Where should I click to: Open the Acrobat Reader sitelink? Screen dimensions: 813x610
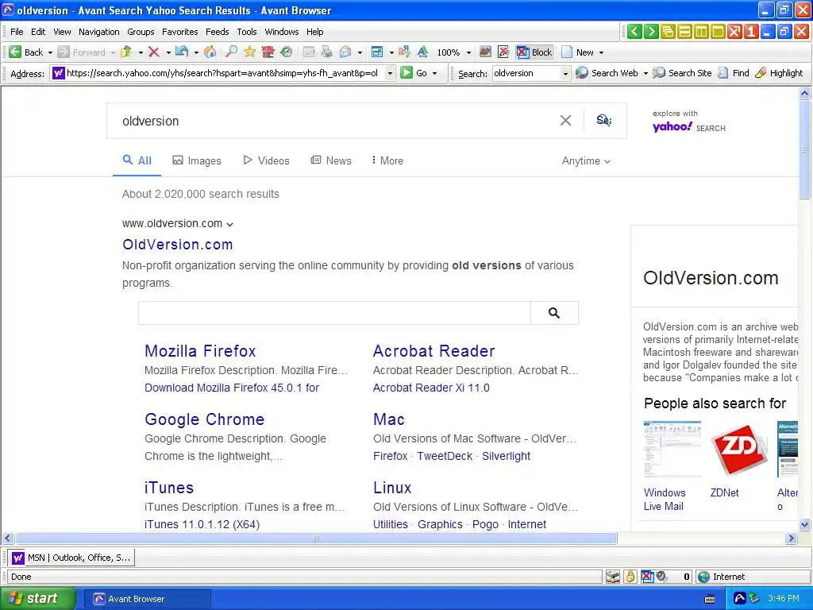(434, 351)
